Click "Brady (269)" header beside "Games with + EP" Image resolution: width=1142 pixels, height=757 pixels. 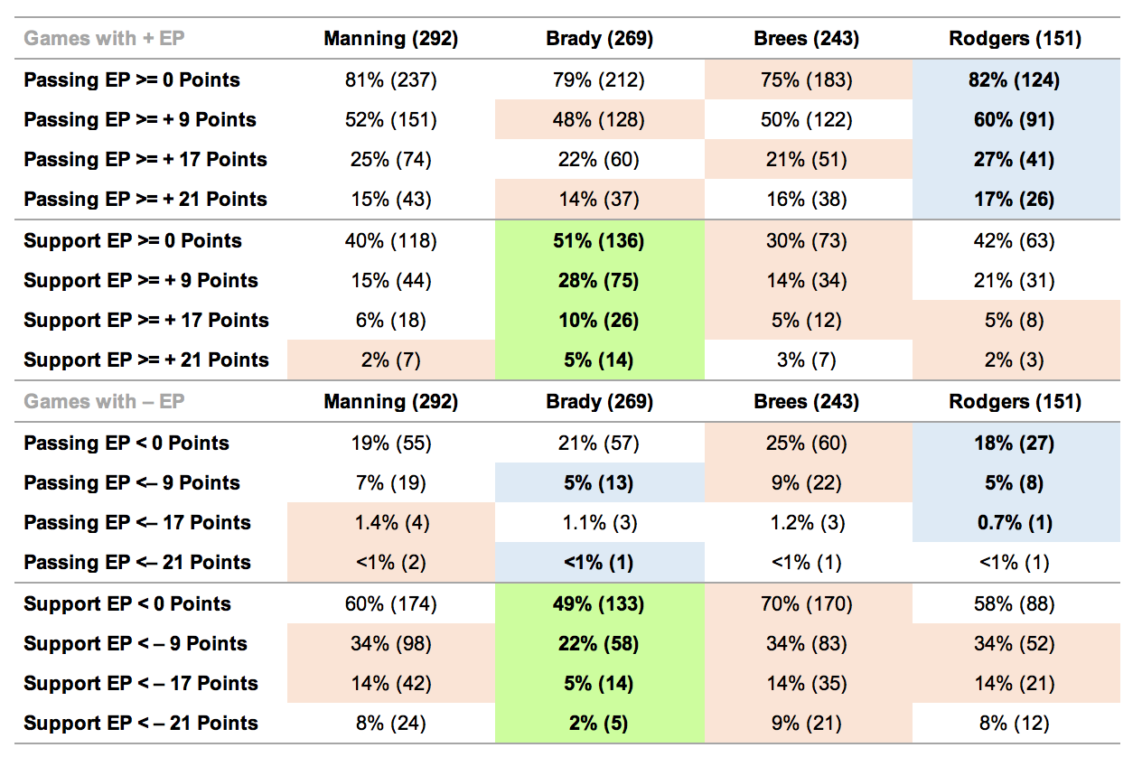pyautogui.click(x=599, y=39)
